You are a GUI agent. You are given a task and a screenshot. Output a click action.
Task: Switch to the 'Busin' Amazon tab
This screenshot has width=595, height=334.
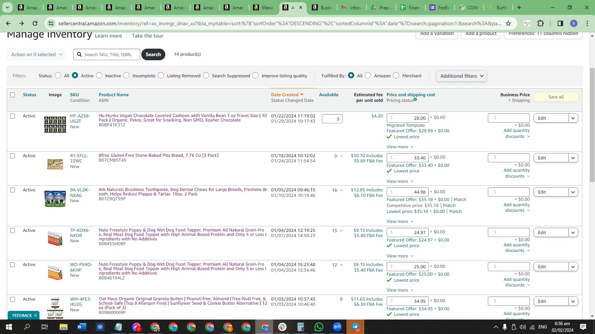(322, 7)
